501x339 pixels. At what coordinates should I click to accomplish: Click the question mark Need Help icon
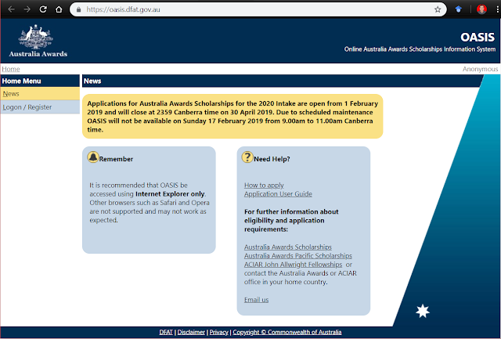(247, 157)
